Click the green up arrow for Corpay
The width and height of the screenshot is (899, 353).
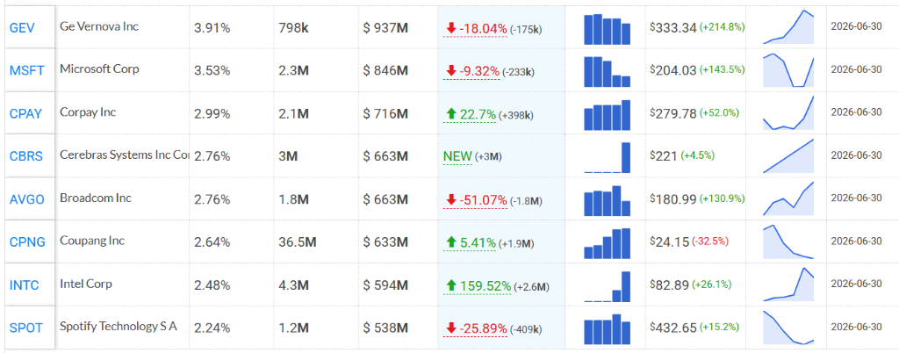coord(450,114)
